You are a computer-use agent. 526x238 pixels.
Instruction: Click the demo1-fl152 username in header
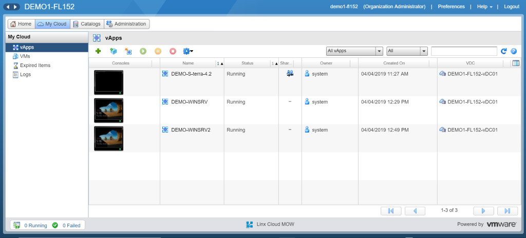click(344, 7)
